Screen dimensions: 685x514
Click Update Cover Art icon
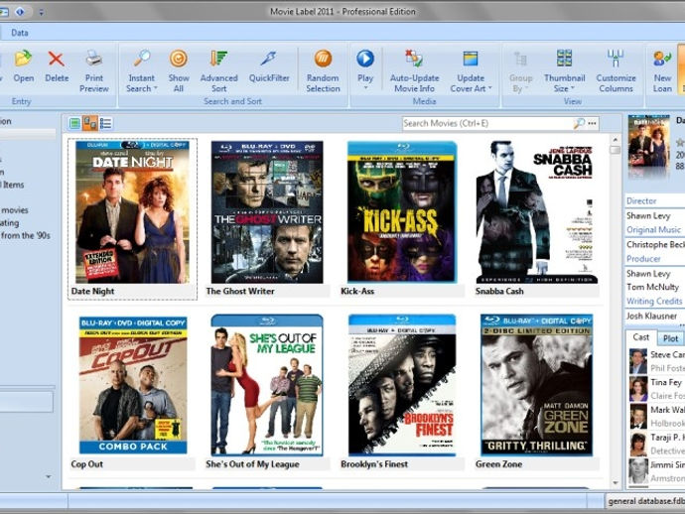click(471, 59)
